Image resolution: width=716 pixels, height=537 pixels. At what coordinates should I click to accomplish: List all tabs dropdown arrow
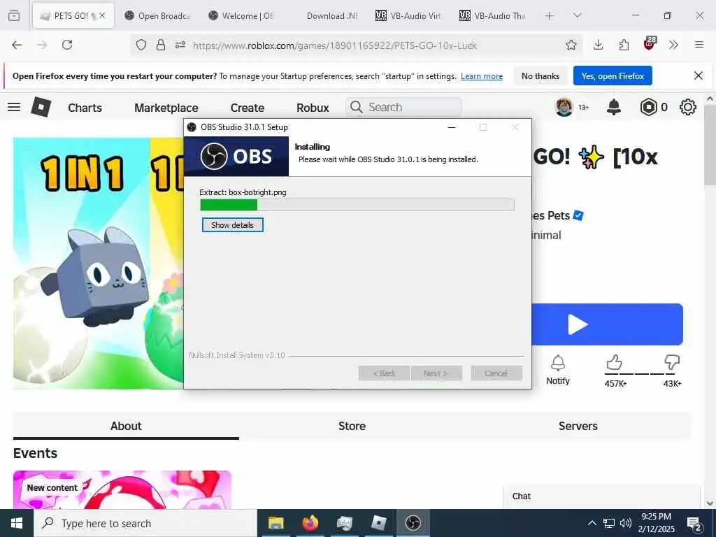tap(577, 15)
